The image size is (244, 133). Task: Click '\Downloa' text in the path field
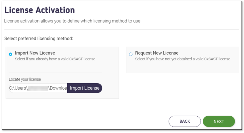coord(58,88)
